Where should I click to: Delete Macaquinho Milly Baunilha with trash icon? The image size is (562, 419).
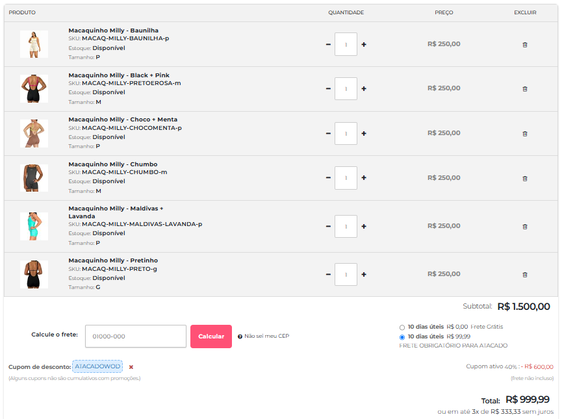(x=525, y=45)
